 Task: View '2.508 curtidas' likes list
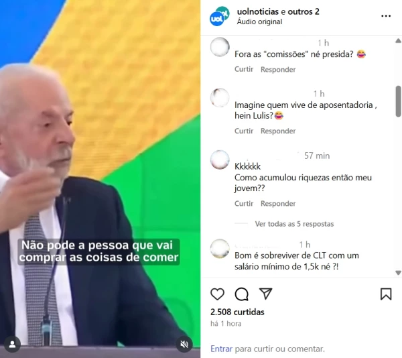pyautogui.click(x=237, y=312)
